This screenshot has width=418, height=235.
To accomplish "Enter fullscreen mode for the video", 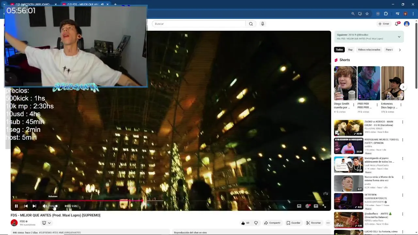I will pos(324,206).
